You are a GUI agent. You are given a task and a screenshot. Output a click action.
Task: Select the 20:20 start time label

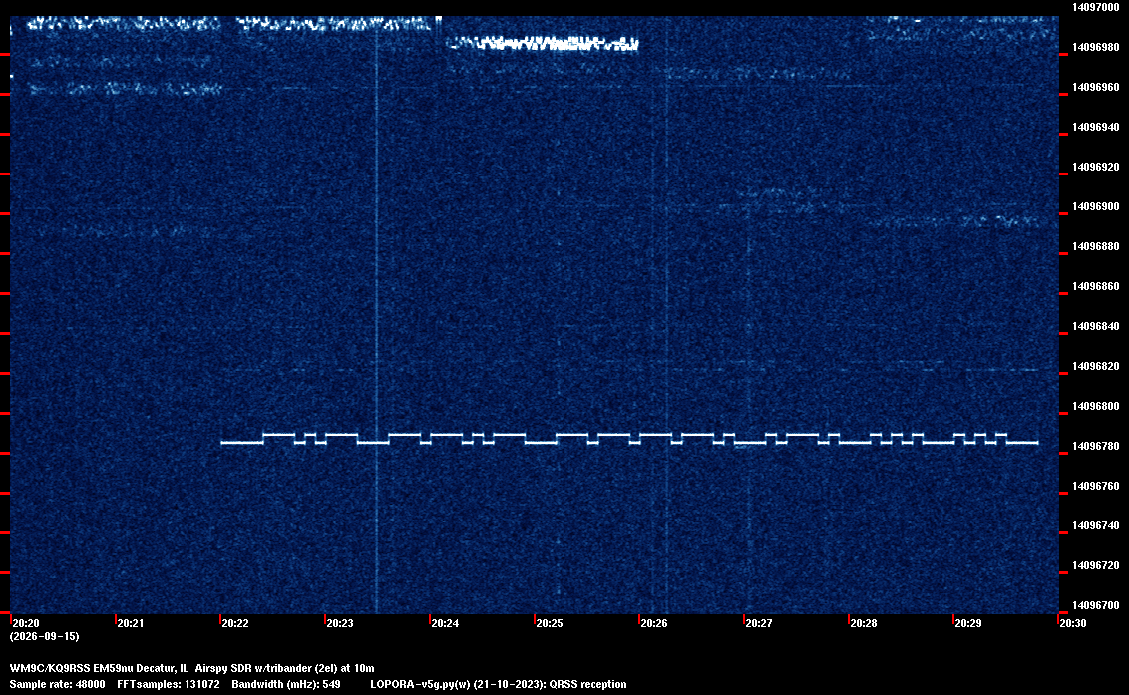(26, 623)
